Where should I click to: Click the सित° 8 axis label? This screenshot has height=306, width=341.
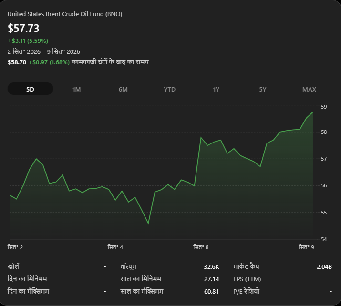tap(201, 247)
